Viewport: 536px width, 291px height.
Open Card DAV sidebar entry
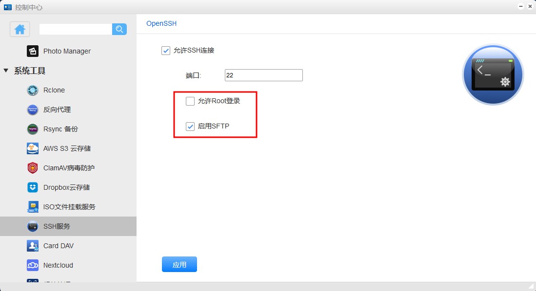pos(59,246)
